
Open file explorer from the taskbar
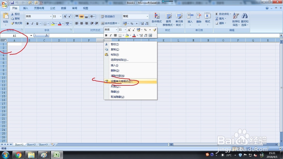point(31,155)
